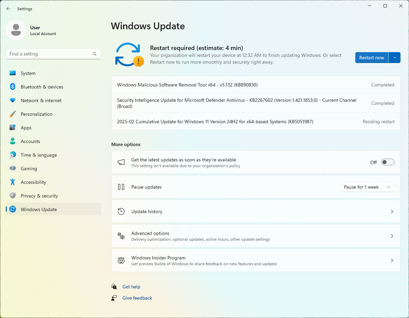Click the Update history label

(147, 211)
